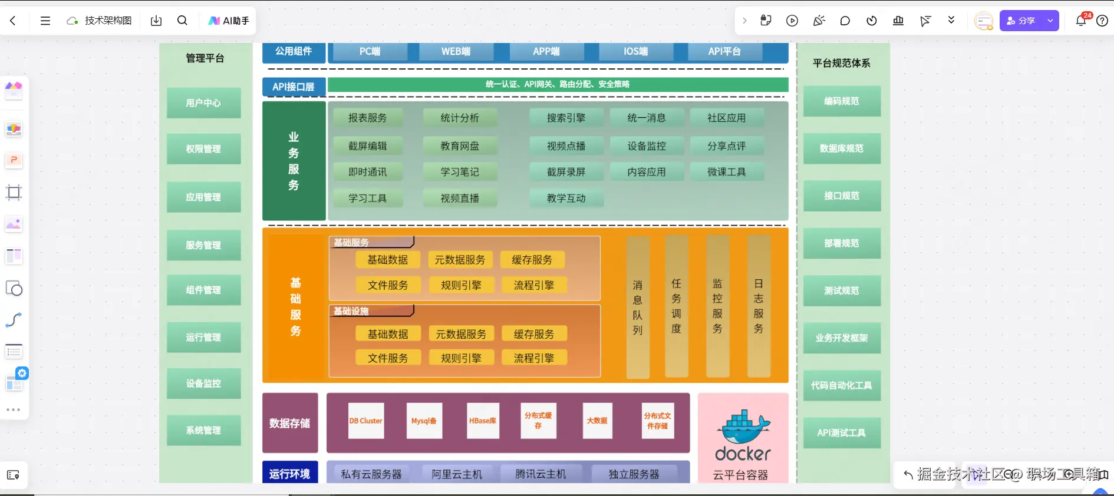Open the AI助手 assistant
1114x496 pixels.
229,21
